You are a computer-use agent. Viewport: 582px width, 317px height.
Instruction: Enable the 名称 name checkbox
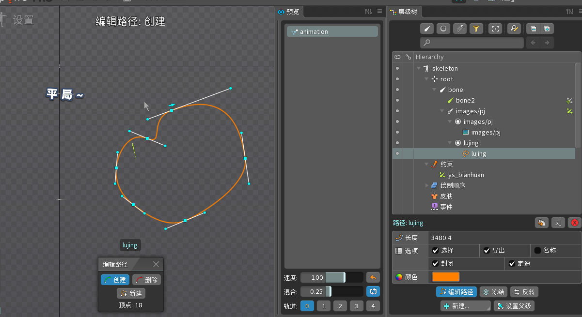coord(537,251)
